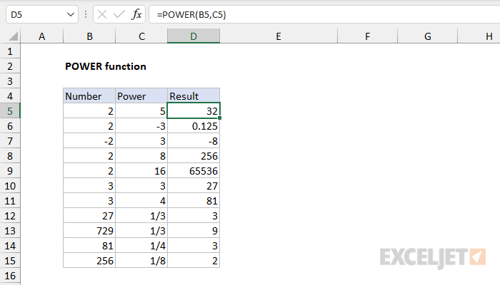Screen dimensions: 500x285
Task: Select Power cell showing 4
Action: tap(141, 201)
